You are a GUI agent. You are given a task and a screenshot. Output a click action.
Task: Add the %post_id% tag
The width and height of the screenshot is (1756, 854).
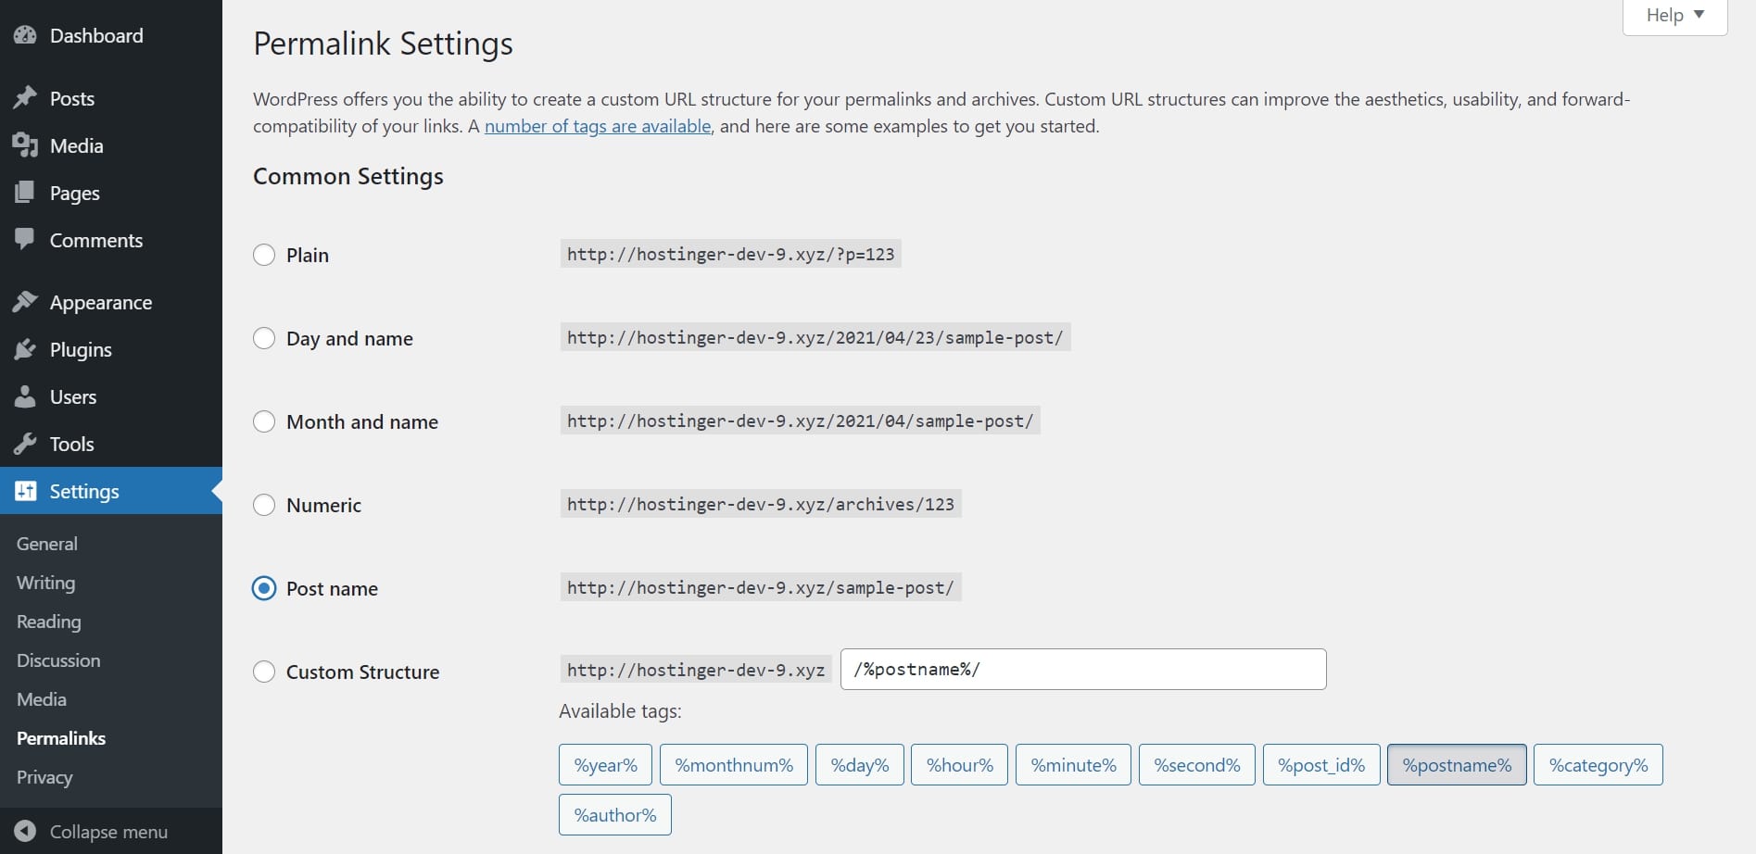coord(1321,765)
